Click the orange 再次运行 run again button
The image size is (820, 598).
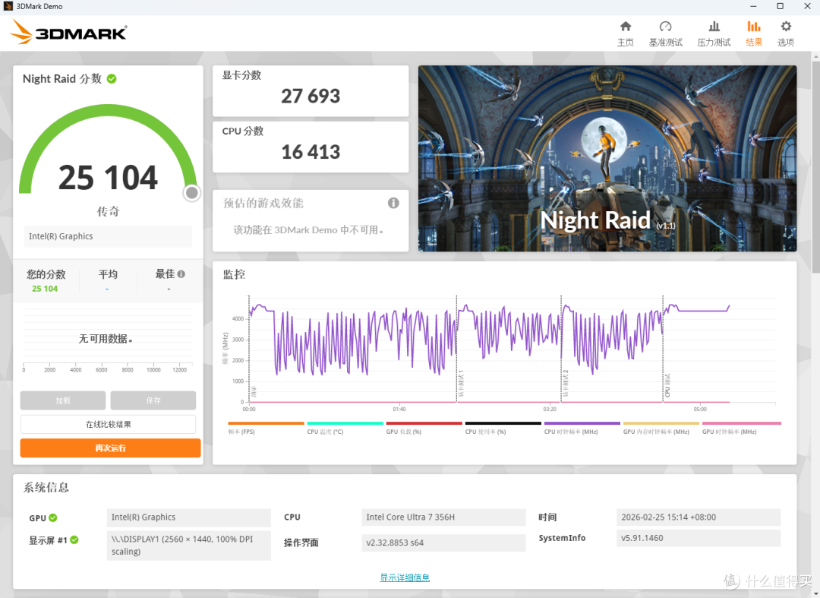pyautogui.click(x=110, y=448)
